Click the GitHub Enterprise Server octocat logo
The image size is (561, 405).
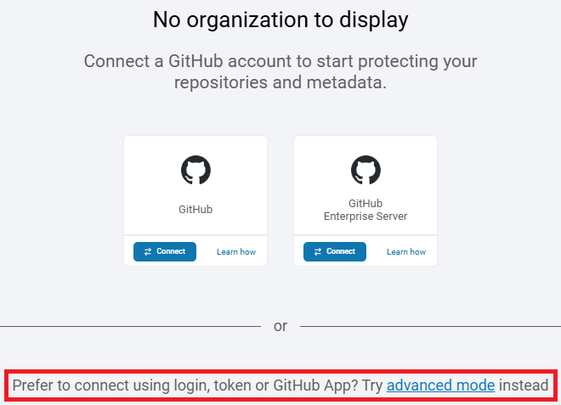pos(365,171)
